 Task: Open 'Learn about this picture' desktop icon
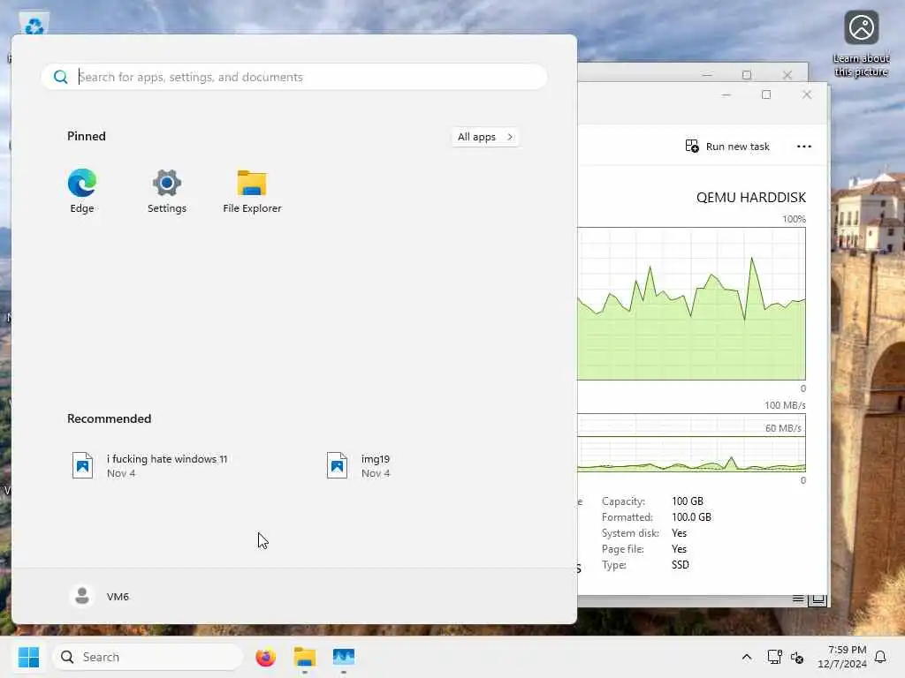click(x=861, y=44)
